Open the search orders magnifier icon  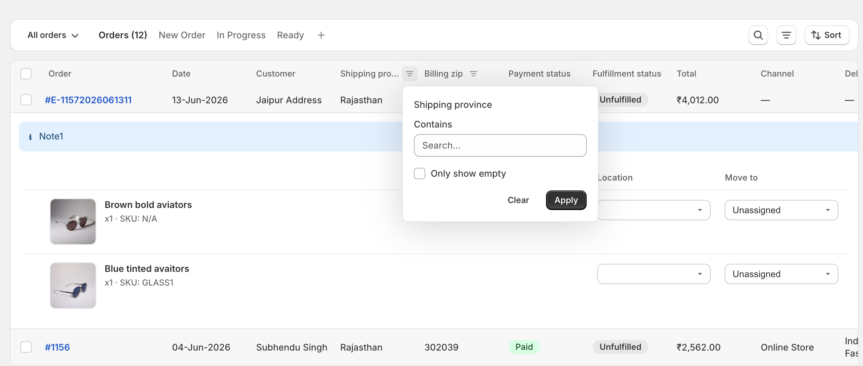coord(758,35)
